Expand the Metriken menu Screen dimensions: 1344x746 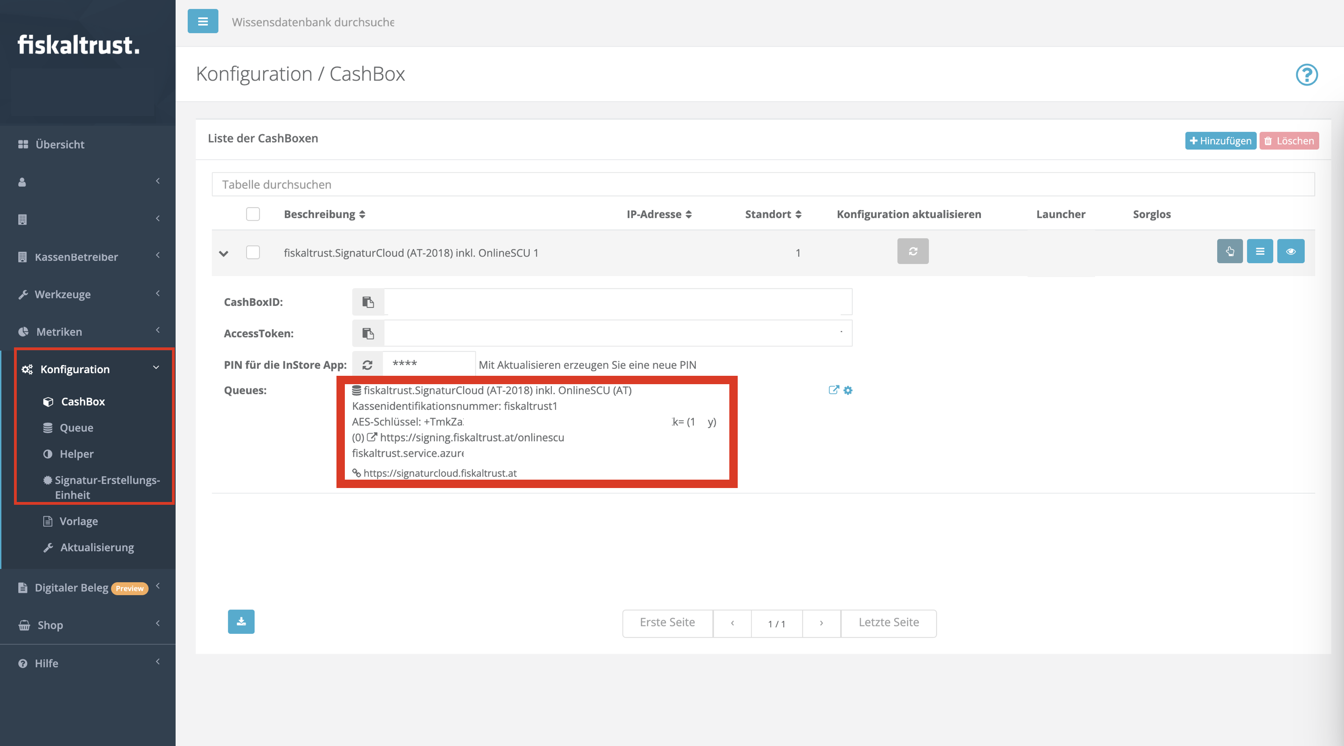click(x=88, y=332)
